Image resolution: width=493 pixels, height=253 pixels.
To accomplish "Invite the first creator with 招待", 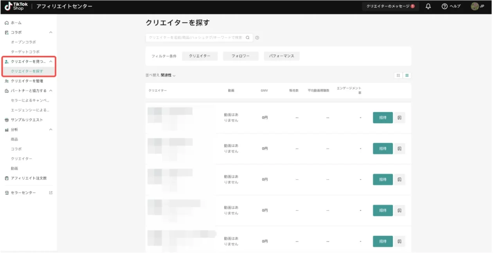I will [x=382, y=118].
